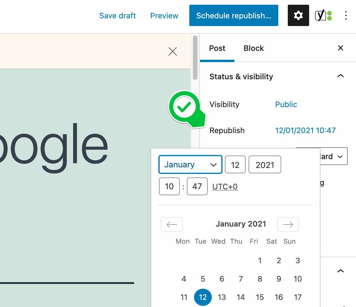Image resolution: width=356 pixels, height=307 pixels.
Task: Pick January 15 in the calendar
Action: pos(260,297)
